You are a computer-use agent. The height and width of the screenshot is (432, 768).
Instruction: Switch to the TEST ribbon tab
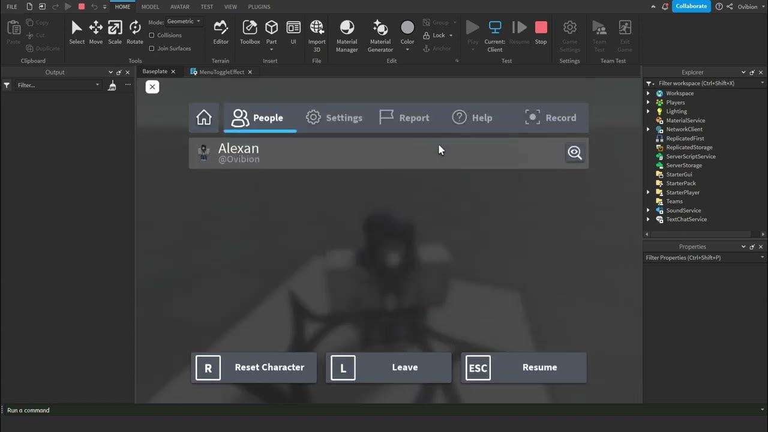pyautogui.click(x=206, y=7)
